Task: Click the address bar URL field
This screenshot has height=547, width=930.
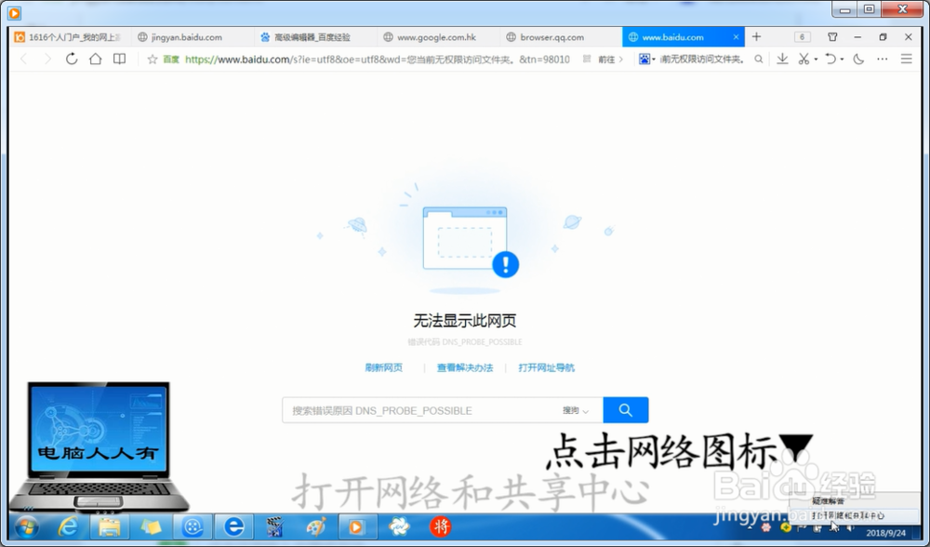Action: [x=378, y=60]
